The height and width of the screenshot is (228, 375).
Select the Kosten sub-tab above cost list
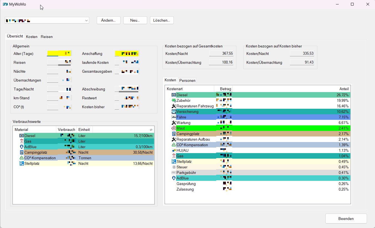coord(170,80)
